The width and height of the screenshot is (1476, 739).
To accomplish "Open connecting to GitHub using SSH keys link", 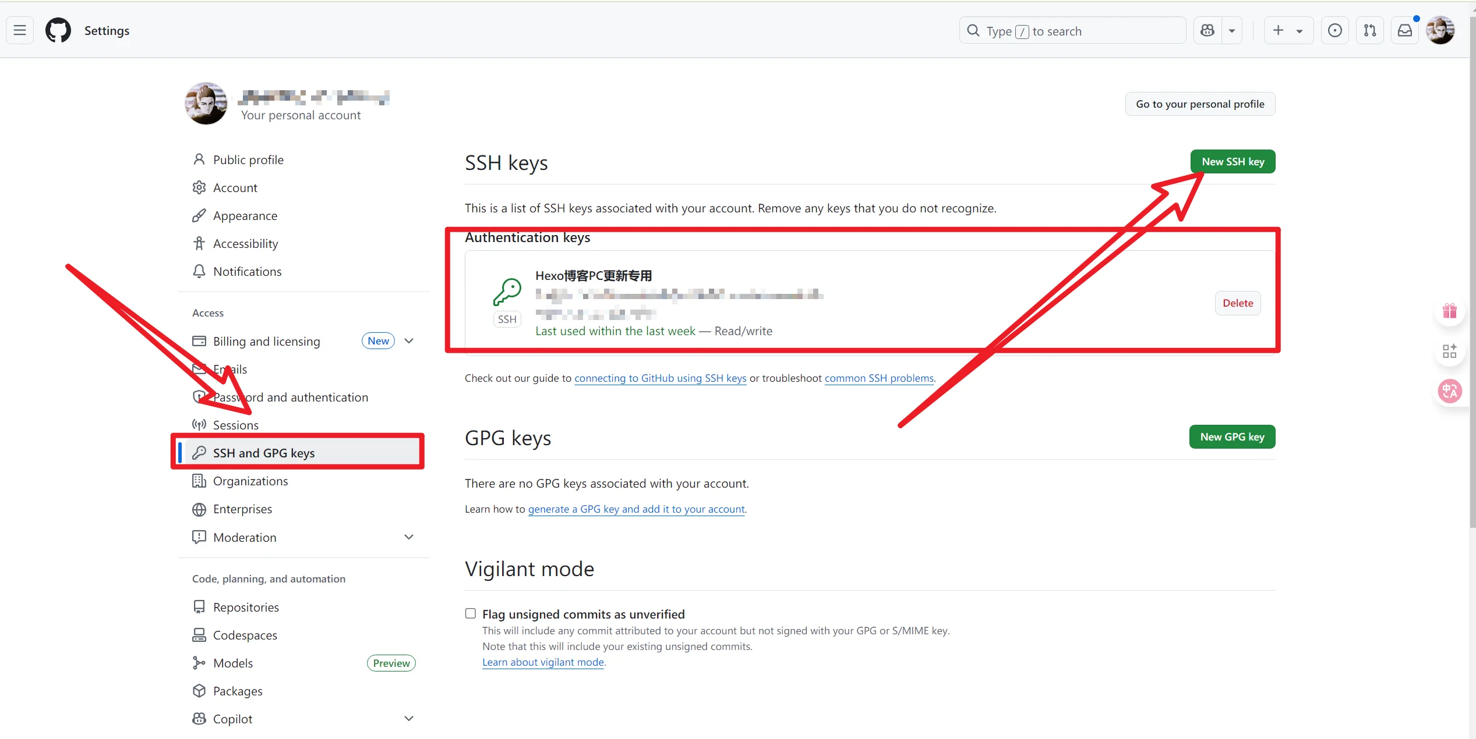I will tap(660, 378).
